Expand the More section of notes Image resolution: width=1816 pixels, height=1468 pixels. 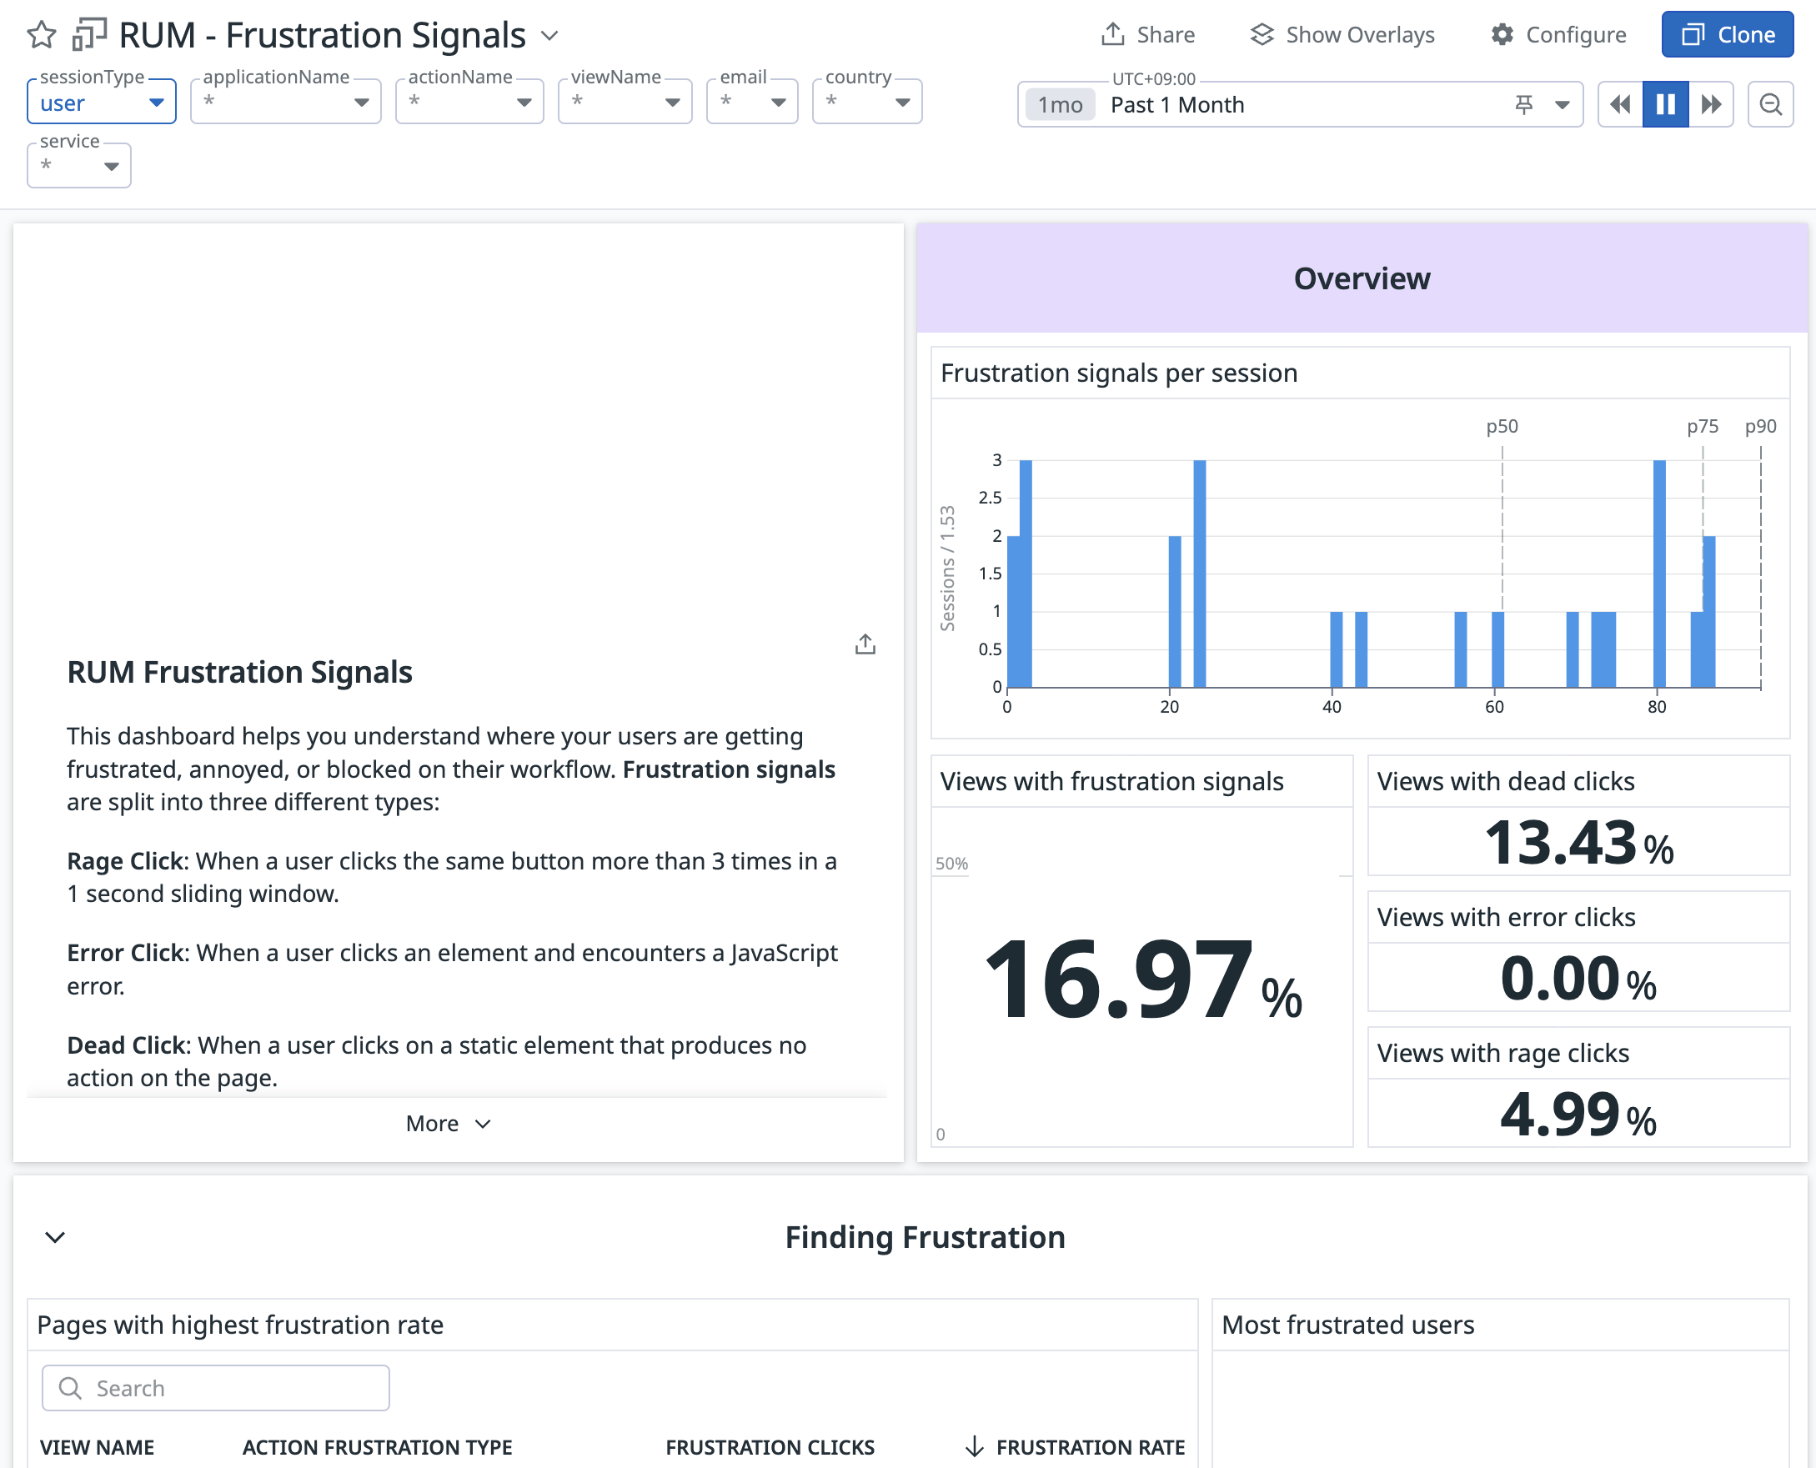click(449, 1124)
